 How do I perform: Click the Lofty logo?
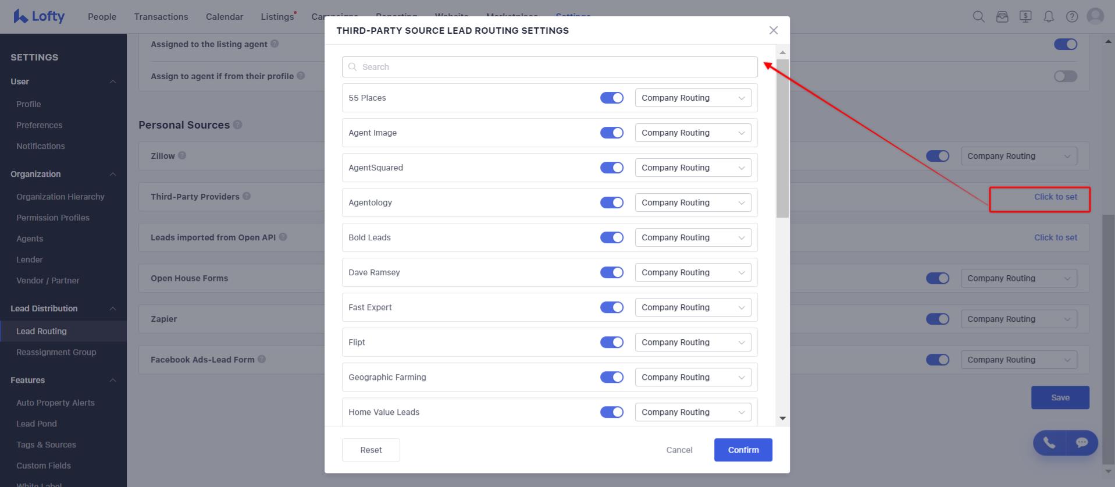coord(39,16)
